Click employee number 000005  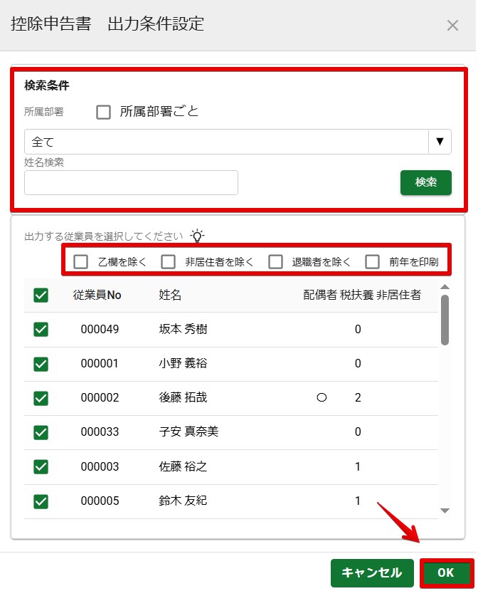(100, 501)
